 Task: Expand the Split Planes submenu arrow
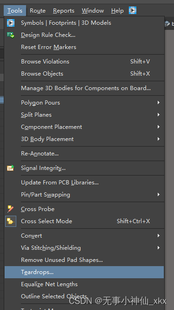(159, 115)
